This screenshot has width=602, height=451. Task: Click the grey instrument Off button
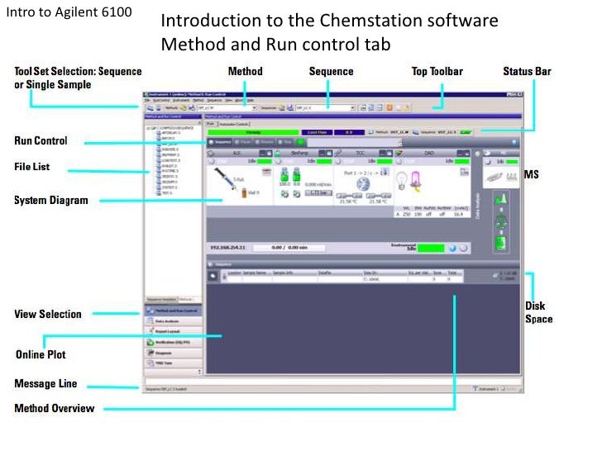point(463,248)
